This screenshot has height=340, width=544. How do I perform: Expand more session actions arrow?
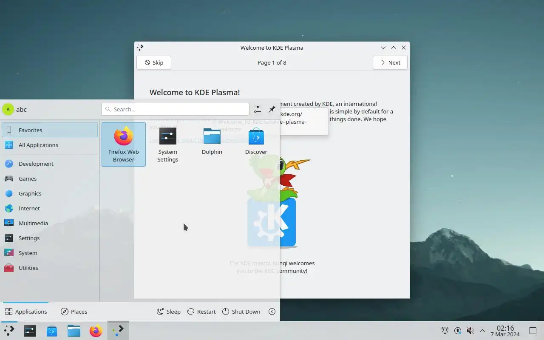[272, 312]
